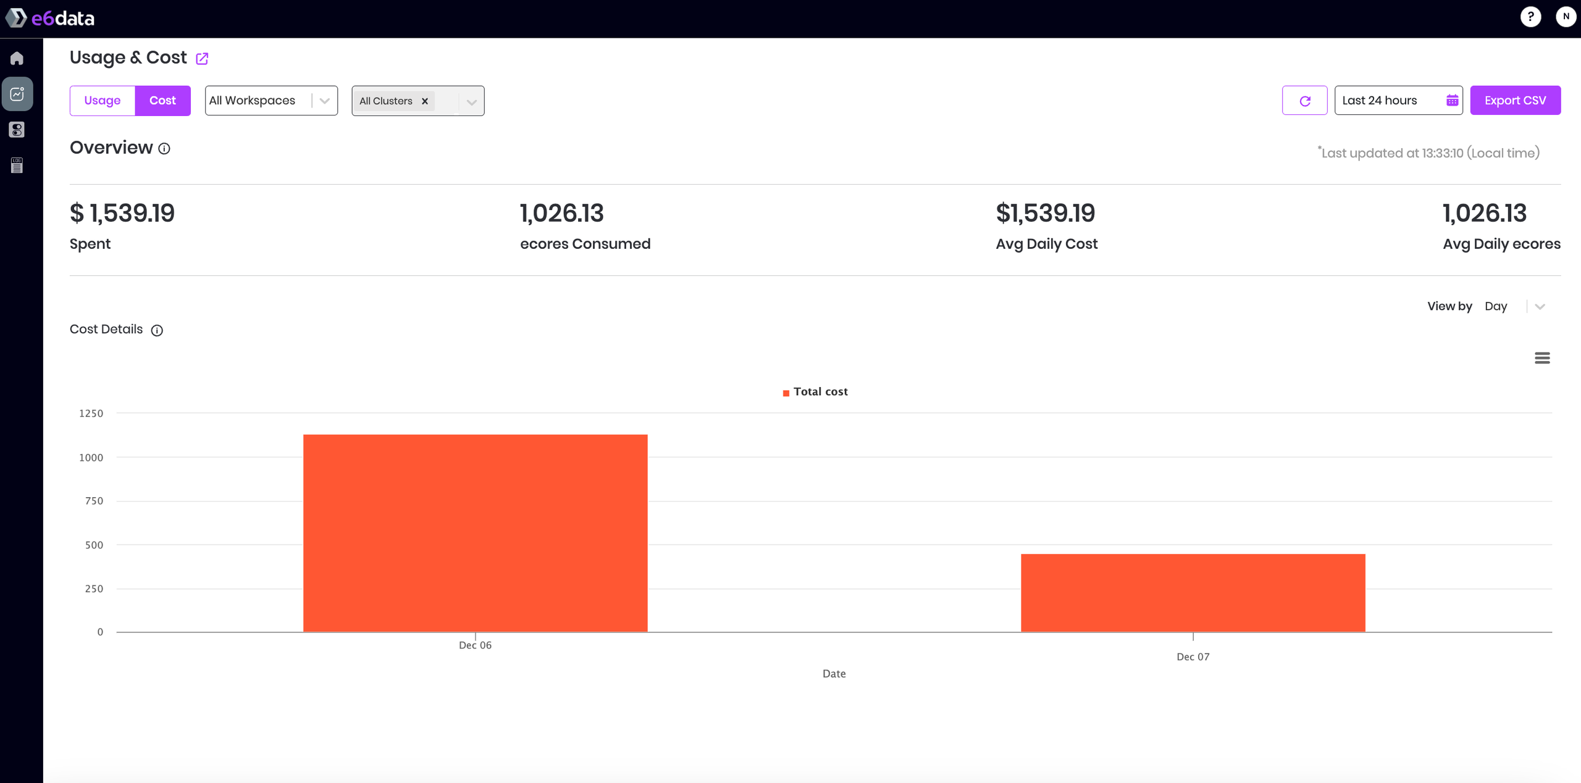Open the chart hamburger menu

click(x=1542, y=358)
